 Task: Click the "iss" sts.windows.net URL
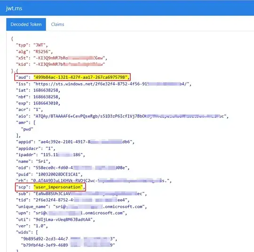coord(111,84)
